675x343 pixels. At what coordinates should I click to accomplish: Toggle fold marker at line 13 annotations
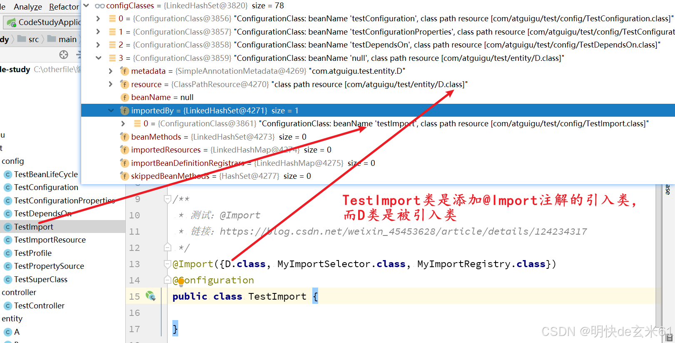click(167, 264)
